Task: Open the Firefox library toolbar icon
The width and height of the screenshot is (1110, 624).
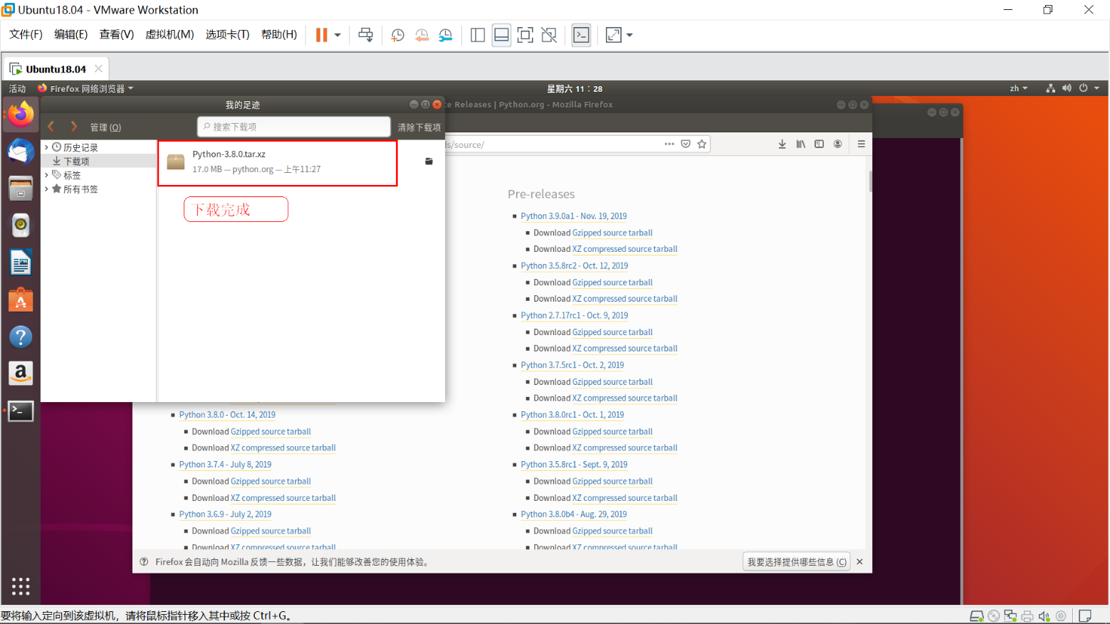Action: coord(801,144)
